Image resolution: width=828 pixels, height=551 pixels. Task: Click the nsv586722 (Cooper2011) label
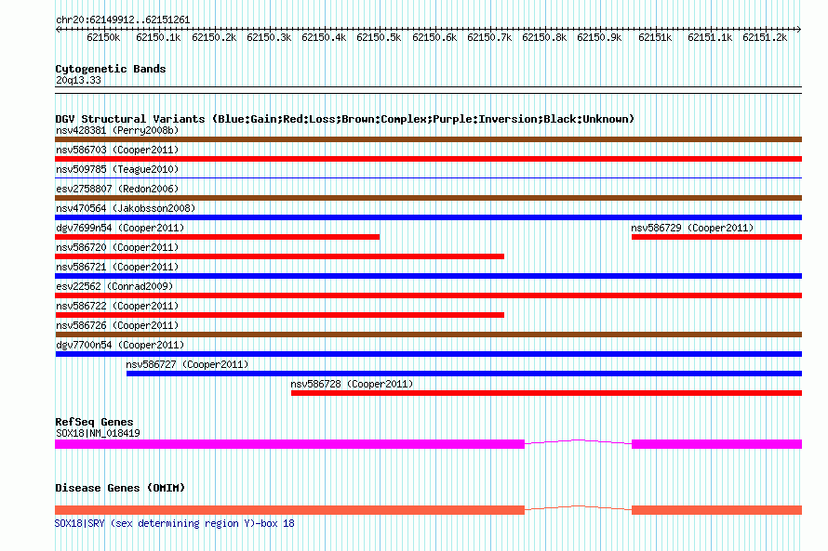(x=117, y=306)
